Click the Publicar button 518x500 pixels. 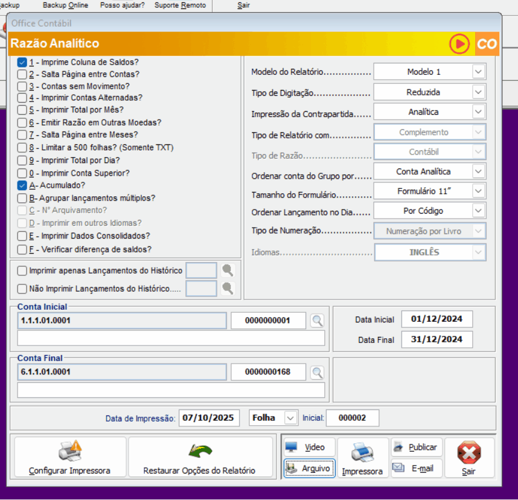point(416,447)
